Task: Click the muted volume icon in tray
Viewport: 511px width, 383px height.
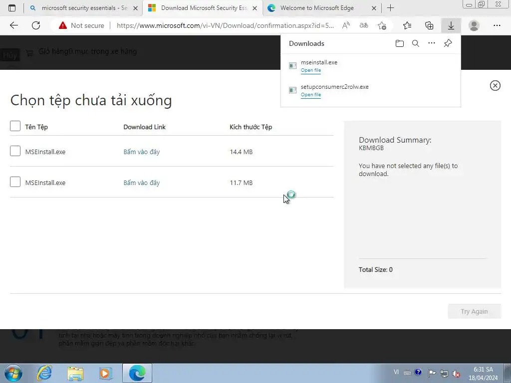Action: click(456, 373)
